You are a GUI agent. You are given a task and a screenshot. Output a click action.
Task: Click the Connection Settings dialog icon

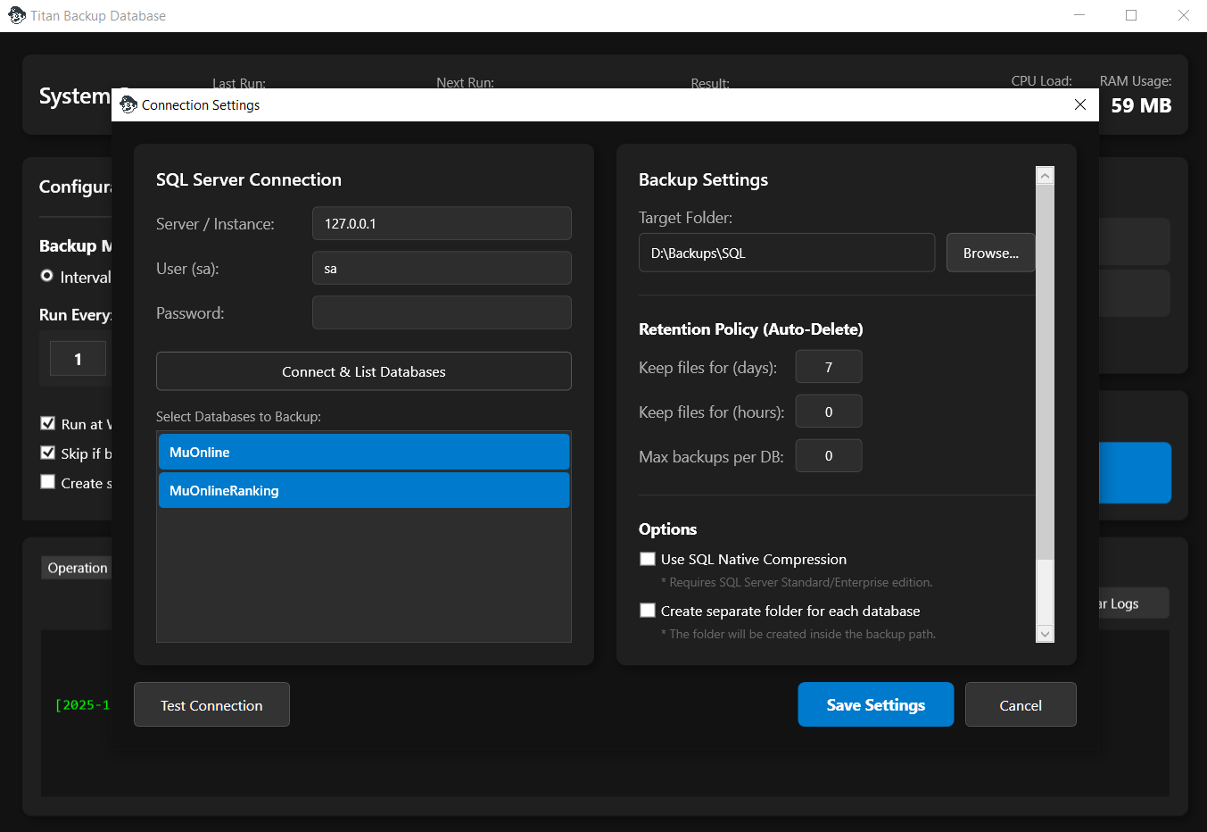[x=128, y=104]
